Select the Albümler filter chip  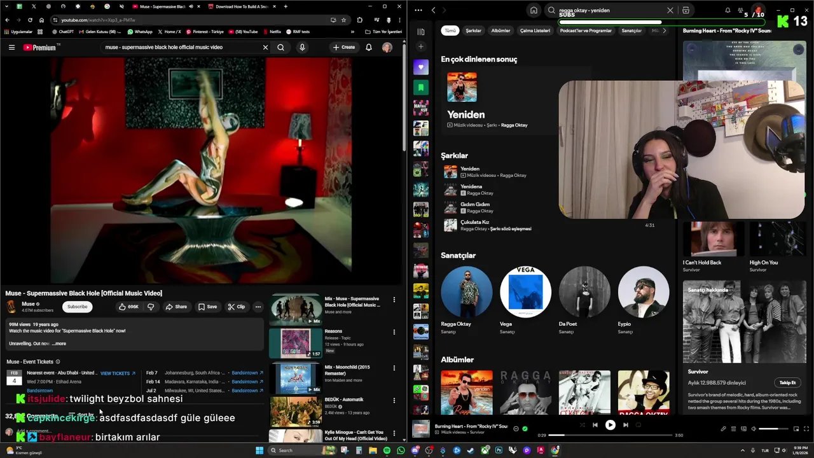click(x=500, y=31)
